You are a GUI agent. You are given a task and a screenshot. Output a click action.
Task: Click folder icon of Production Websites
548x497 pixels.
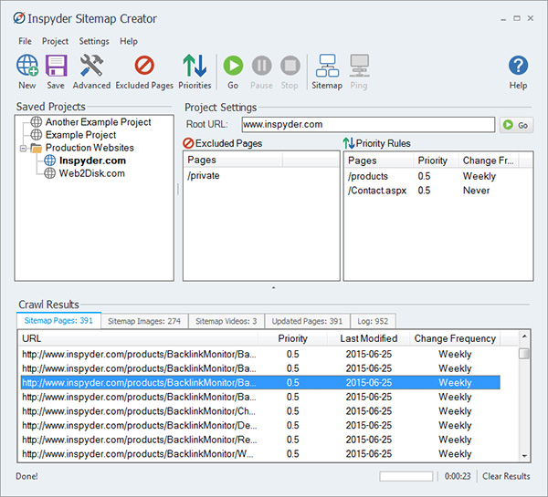[x=37, y=148]
